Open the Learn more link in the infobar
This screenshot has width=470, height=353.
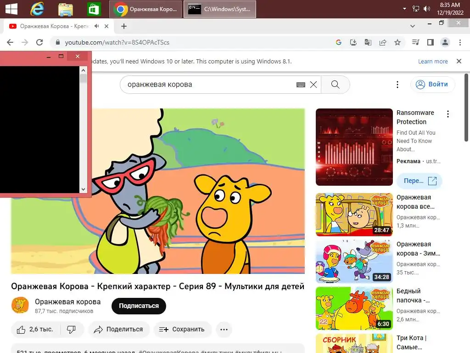[x=433, y=61]
